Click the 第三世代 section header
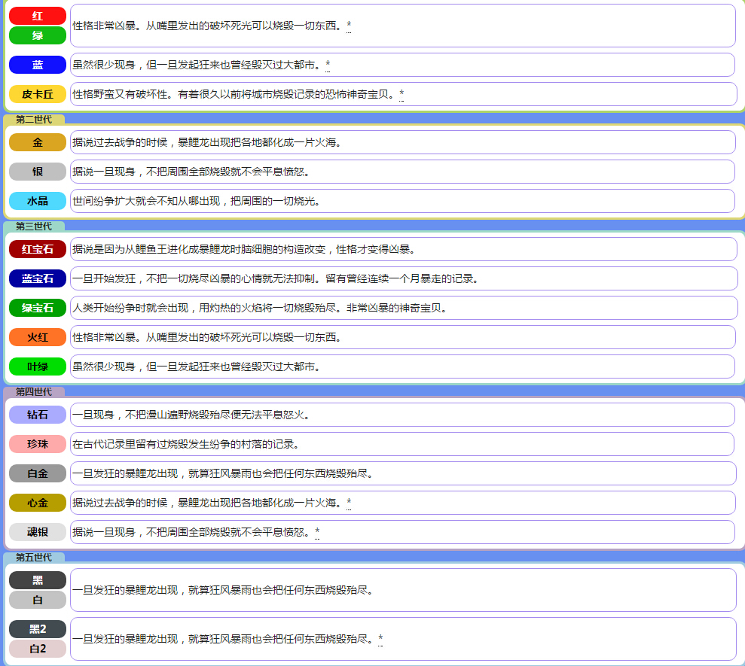The image size is (745, 666). 34,227
